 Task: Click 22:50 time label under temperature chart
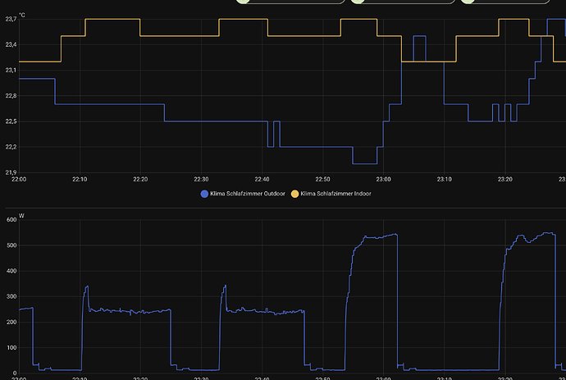click(322, 179)
